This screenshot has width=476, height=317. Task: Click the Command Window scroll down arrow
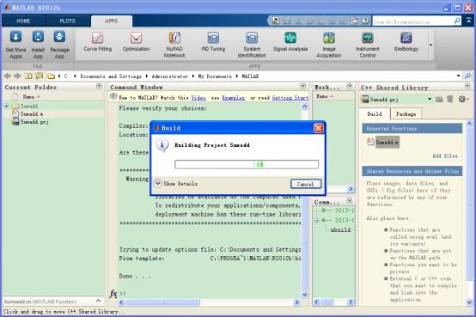pos(304,295)
